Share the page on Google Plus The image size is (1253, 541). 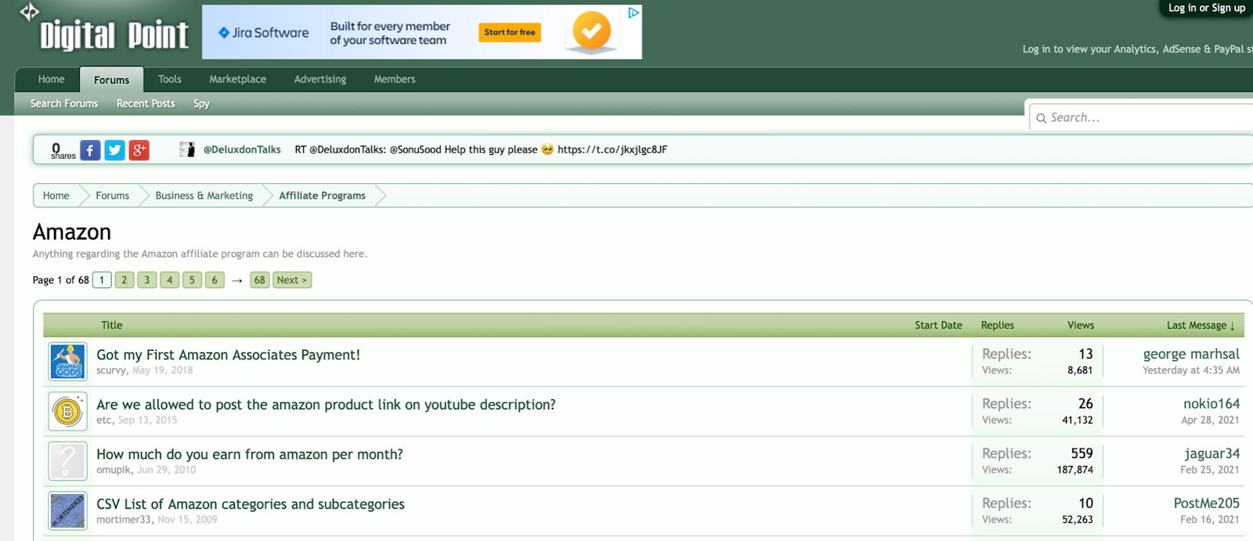coord(139,150)
